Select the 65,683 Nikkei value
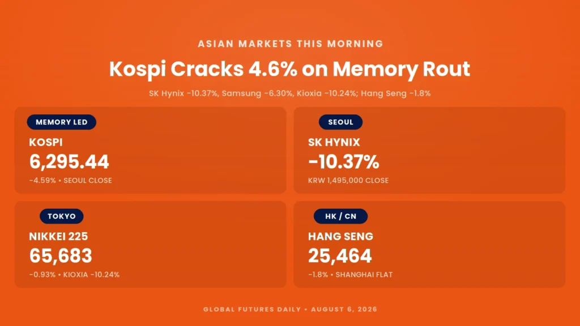Image resolution: width=580 pixels, height=326 pixels. (61, 256)
